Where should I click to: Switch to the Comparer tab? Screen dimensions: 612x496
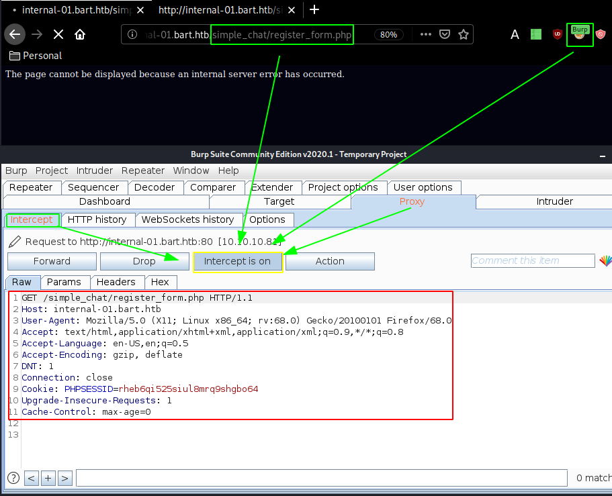213,187
